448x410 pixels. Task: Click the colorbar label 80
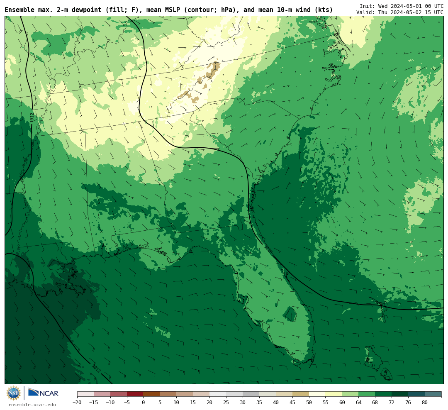(x=425, y=403)
